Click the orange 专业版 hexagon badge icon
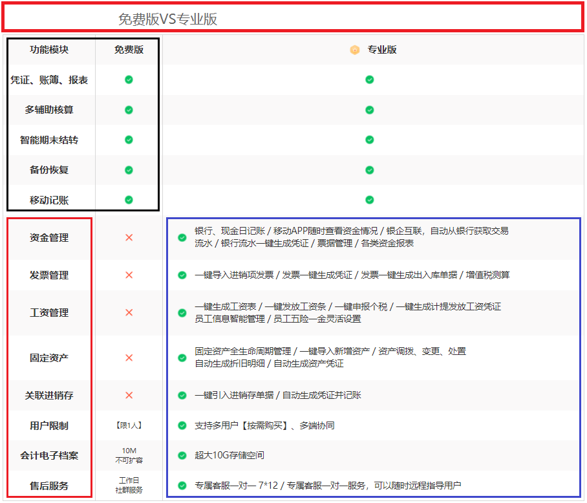The image size is (587, 503). tap(354, 50)
